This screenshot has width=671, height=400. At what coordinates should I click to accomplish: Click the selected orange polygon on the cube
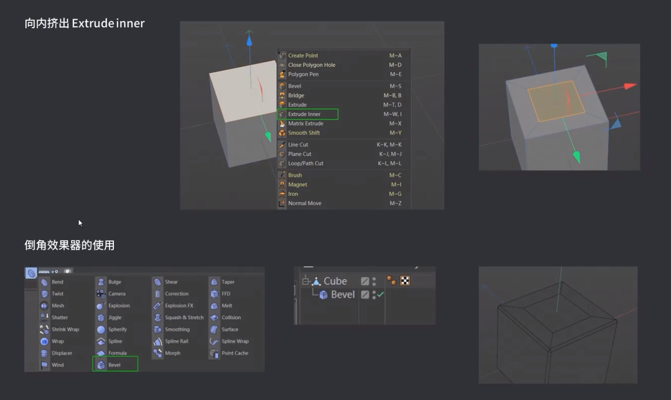[555, 101]
